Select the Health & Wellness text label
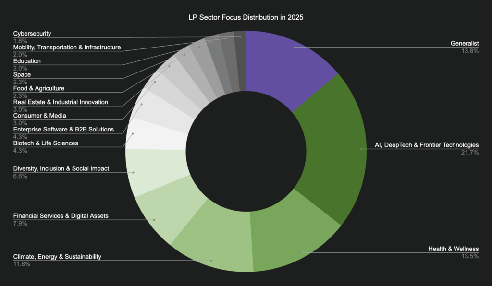This screenshot has height=286, width=492. (x=453, y=249)
